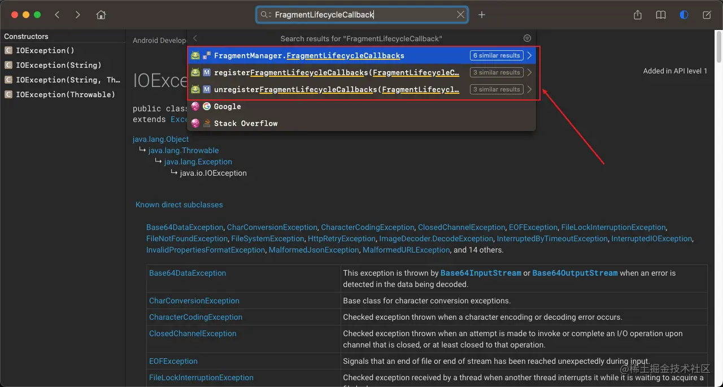
Task: Go forward with the toolbar arrow
Action: [78, 15]
